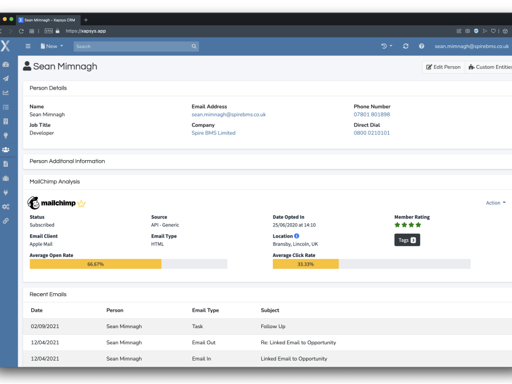Click the mailchimp logo
Screen dimensions: 512x384
pyautogui.click(x=56, y=203)
